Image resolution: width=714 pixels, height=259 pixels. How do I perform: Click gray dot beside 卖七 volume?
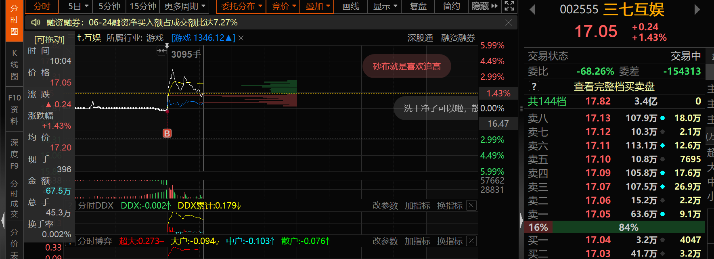pyautogui.click(x=662, y=132)
